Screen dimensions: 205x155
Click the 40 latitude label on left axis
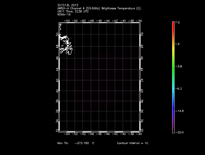tap(58, 91)
